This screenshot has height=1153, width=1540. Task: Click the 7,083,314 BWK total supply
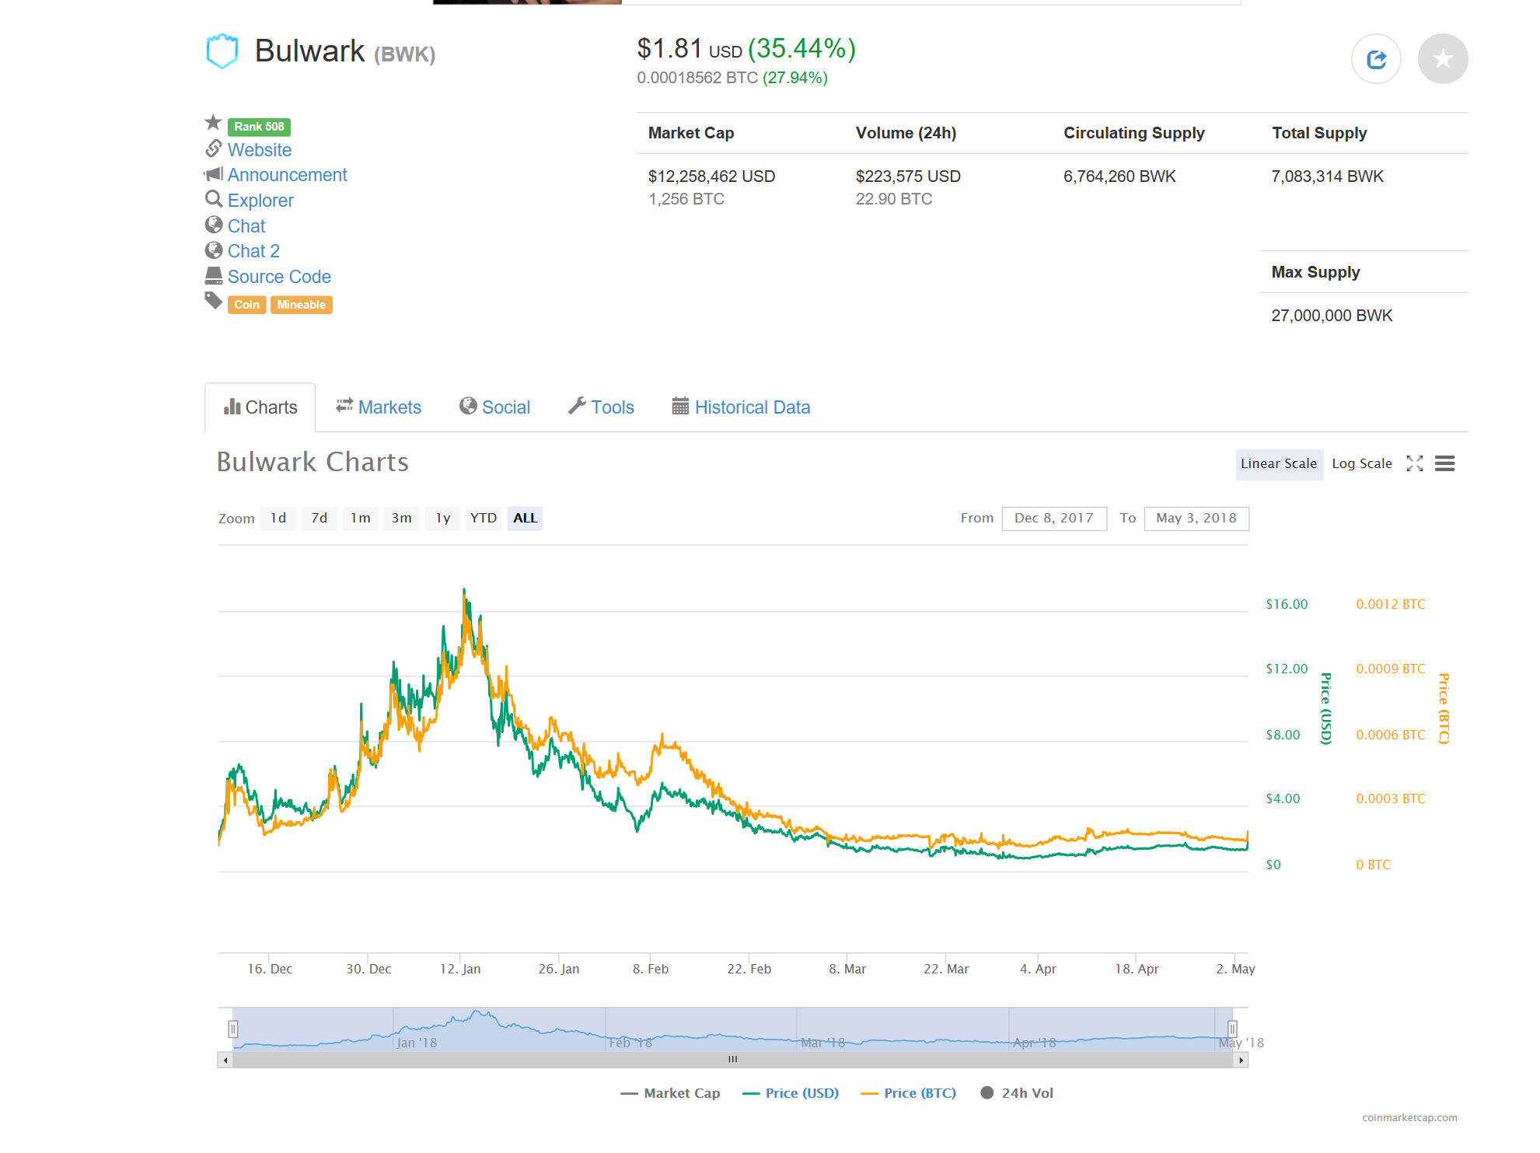point(1327,176)
